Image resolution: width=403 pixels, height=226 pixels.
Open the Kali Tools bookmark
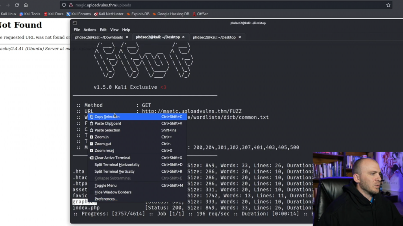pos(30,14)
